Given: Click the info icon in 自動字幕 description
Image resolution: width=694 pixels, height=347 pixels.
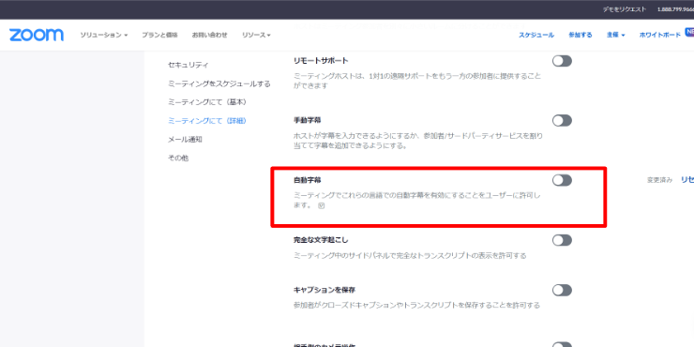Looking at the screenshot, I should point(322,205).
